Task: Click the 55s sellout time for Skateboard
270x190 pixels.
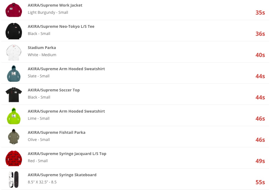Action: point(260,182)
